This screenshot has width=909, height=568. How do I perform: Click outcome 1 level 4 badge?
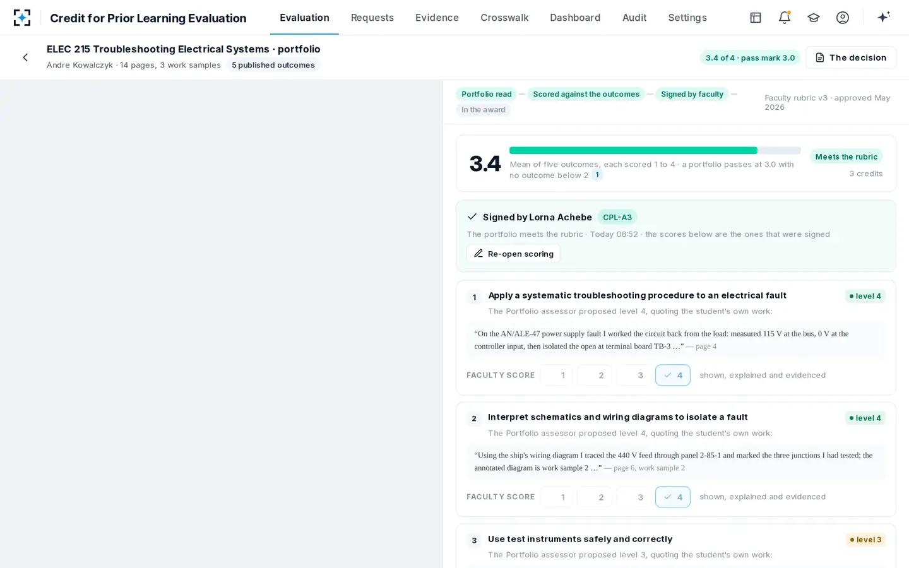(x=865, y=296)
